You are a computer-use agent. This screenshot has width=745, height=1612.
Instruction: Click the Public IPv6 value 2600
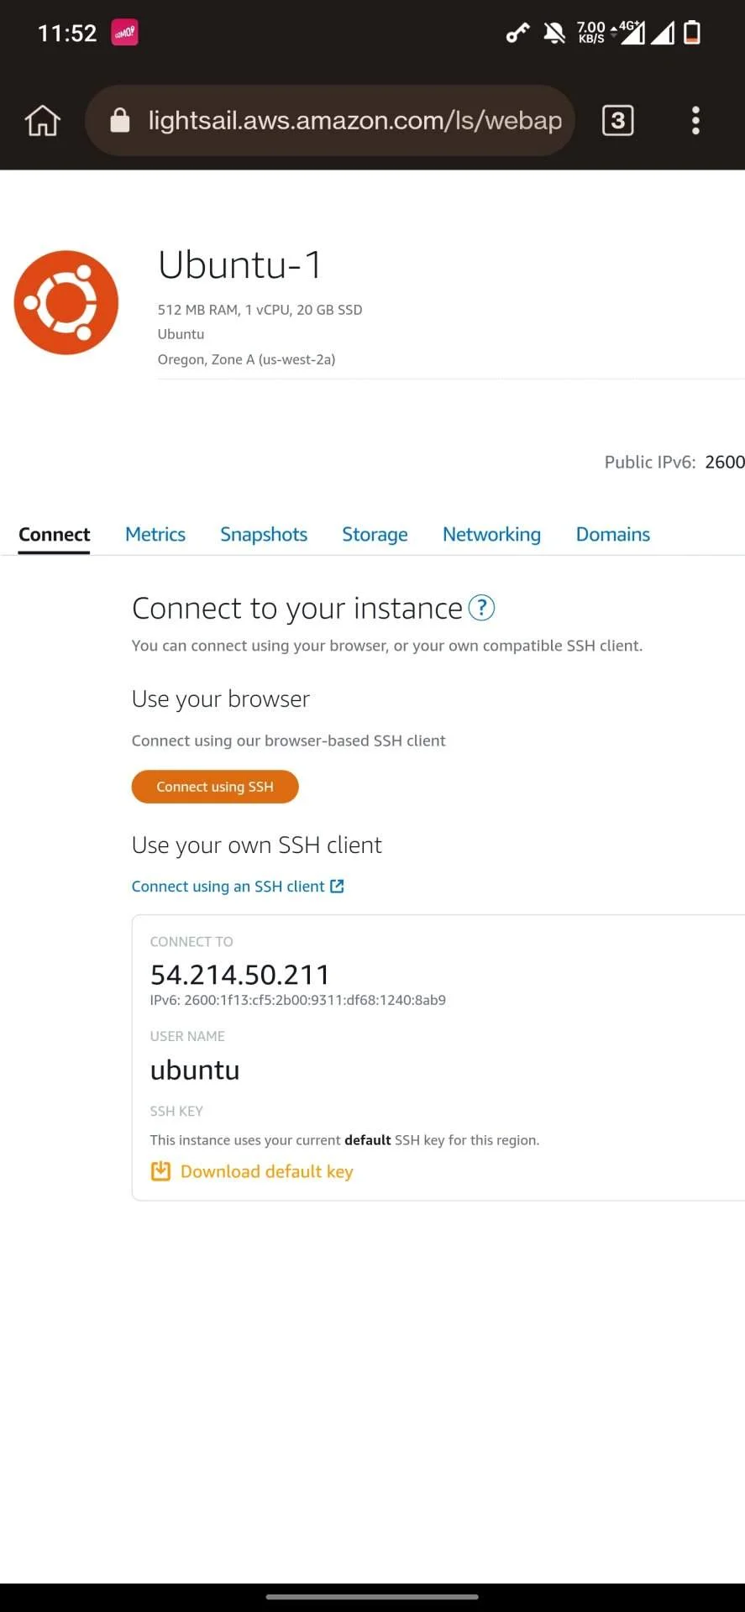[x=725, y=462]
